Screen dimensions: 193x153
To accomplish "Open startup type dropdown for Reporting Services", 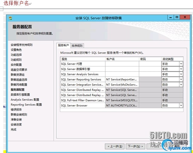I will pos(181,80).
